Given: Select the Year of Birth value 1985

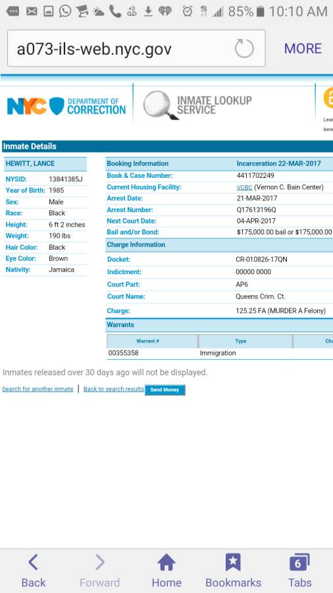Looking at the screenshot, I should pos(56,190).
